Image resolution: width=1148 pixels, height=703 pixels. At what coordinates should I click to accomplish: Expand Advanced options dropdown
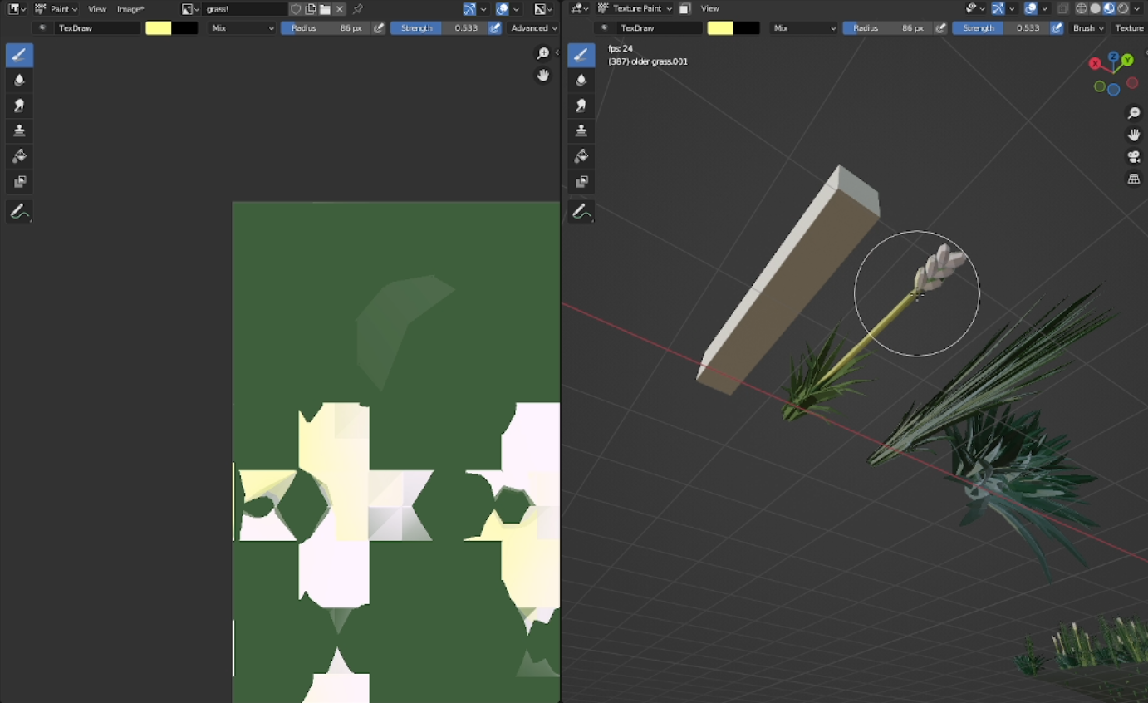click(x=533, y=28)
